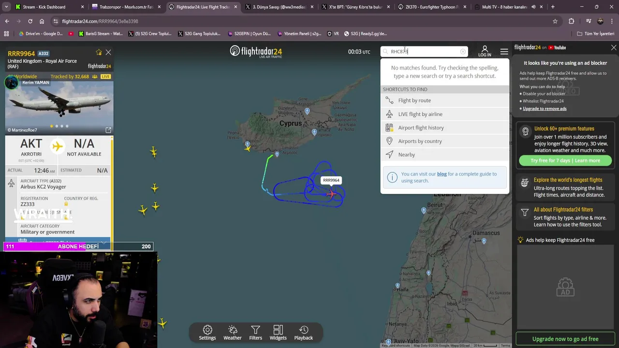
Task: Click into the flight search input field
Action: point(423,51)
